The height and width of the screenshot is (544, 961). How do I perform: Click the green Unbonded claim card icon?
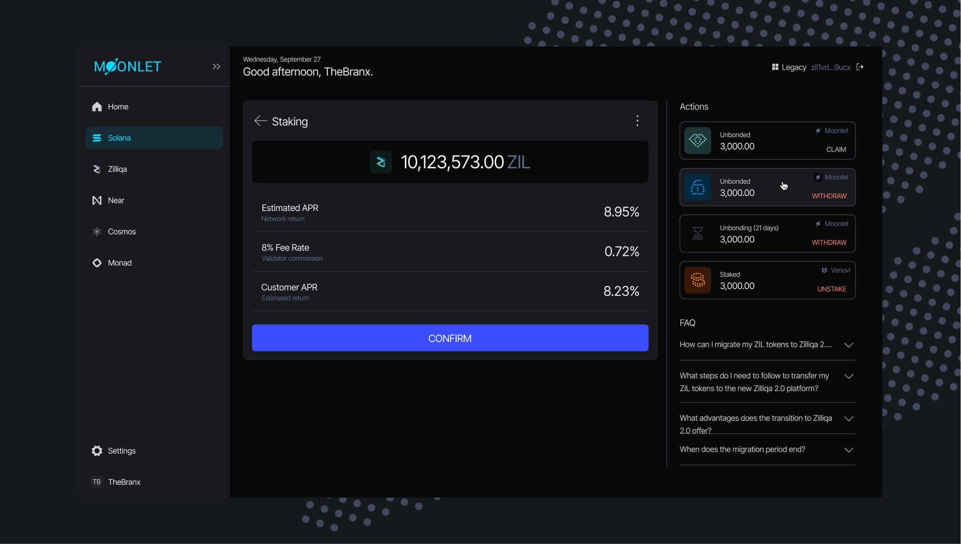pos(697,141)
